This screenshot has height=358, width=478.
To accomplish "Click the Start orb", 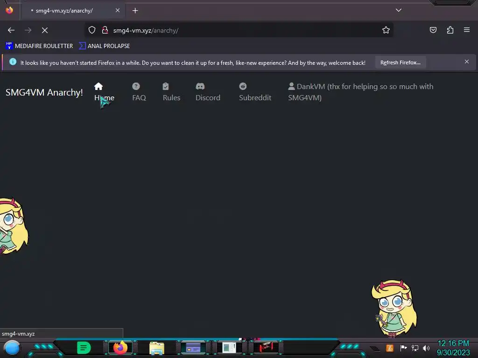I will [x=12, y=348].
